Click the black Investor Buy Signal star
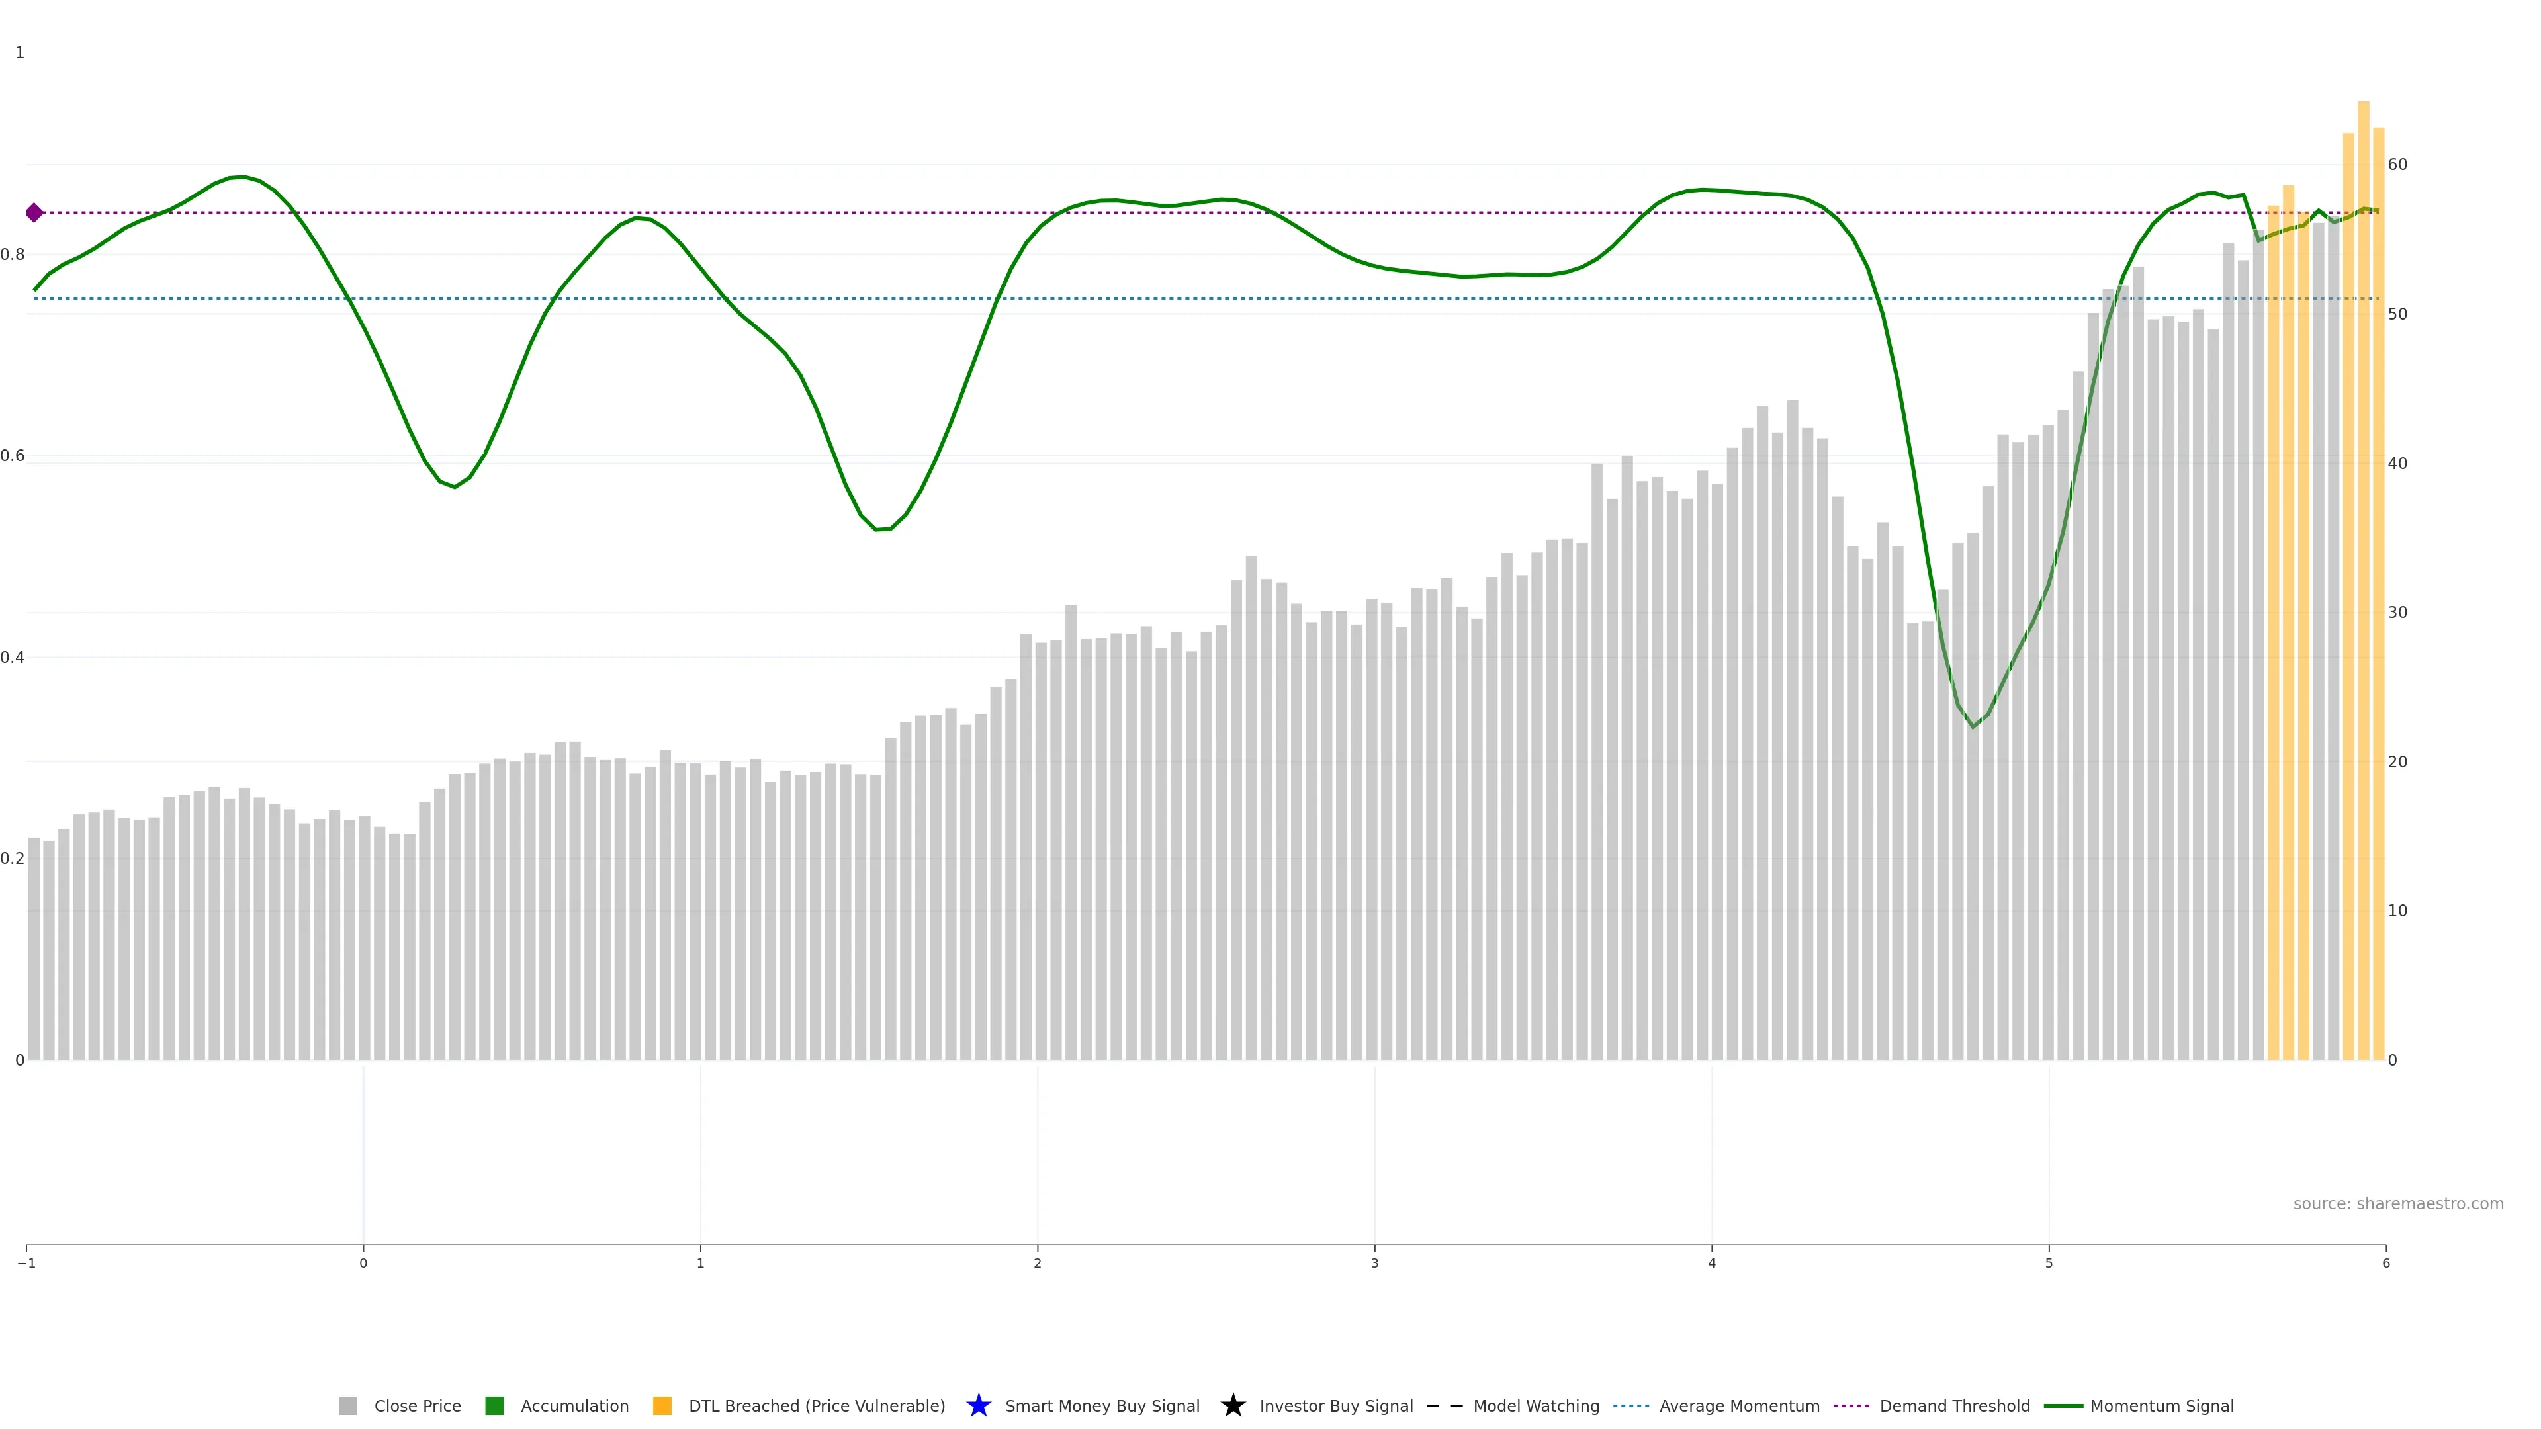This screenshot has height=1429, width=2541. (1232, 1405)
